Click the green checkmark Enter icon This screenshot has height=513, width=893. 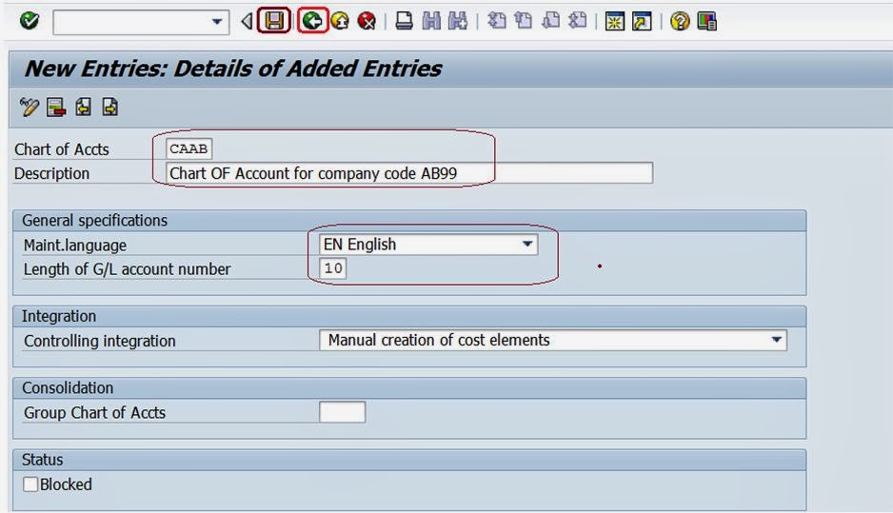pos(30,21)
